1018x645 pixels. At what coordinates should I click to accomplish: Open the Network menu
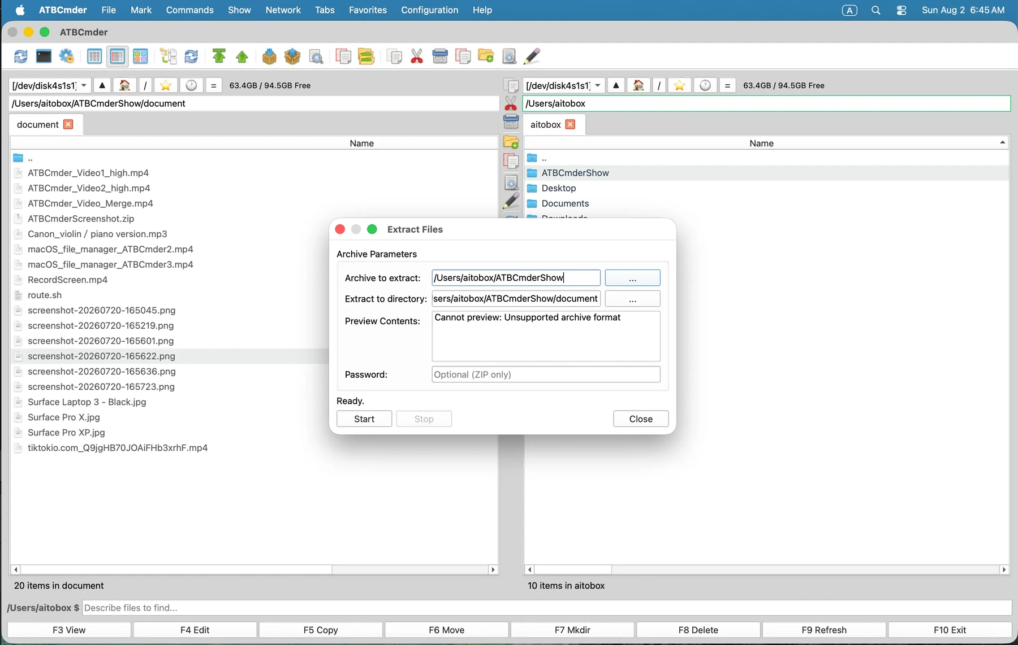pyautogui.click(x=283, y=10)
